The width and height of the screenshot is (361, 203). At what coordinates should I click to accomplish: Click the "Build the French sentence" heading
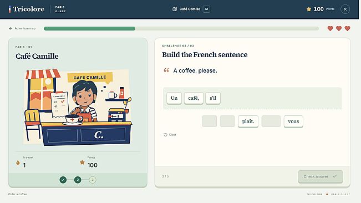[205, 55]
